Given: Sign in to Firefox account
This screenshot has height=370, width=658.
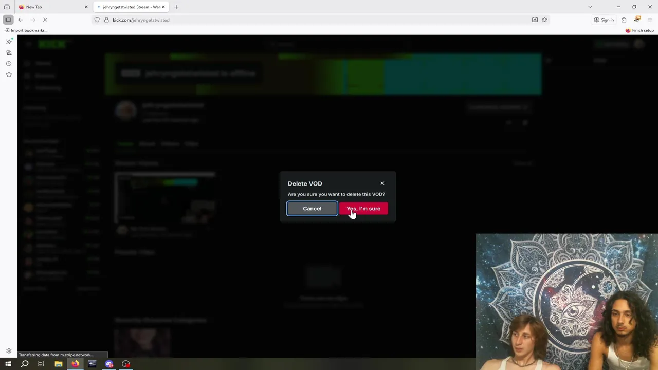Looking at the screenshot, I should pos(604,20).
